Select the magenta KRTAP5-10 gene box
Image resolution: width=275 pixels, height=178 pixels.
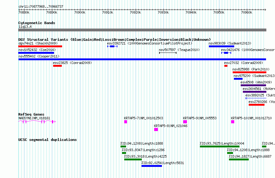(x=233, y=122)
